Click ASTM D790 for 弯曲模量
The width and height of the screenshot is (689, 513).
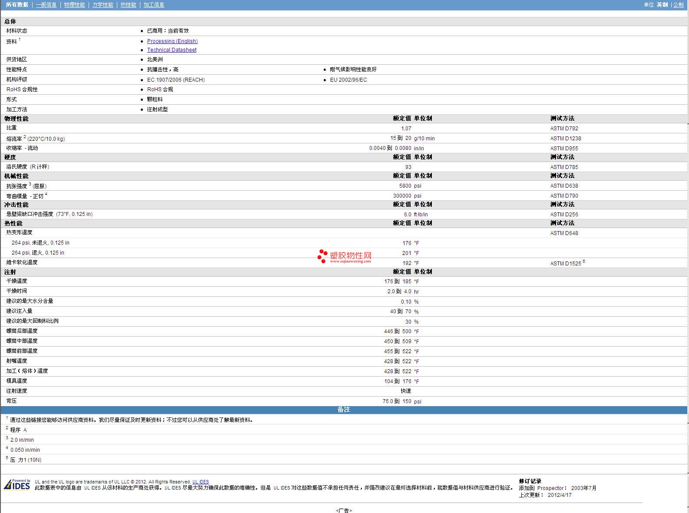564,196
